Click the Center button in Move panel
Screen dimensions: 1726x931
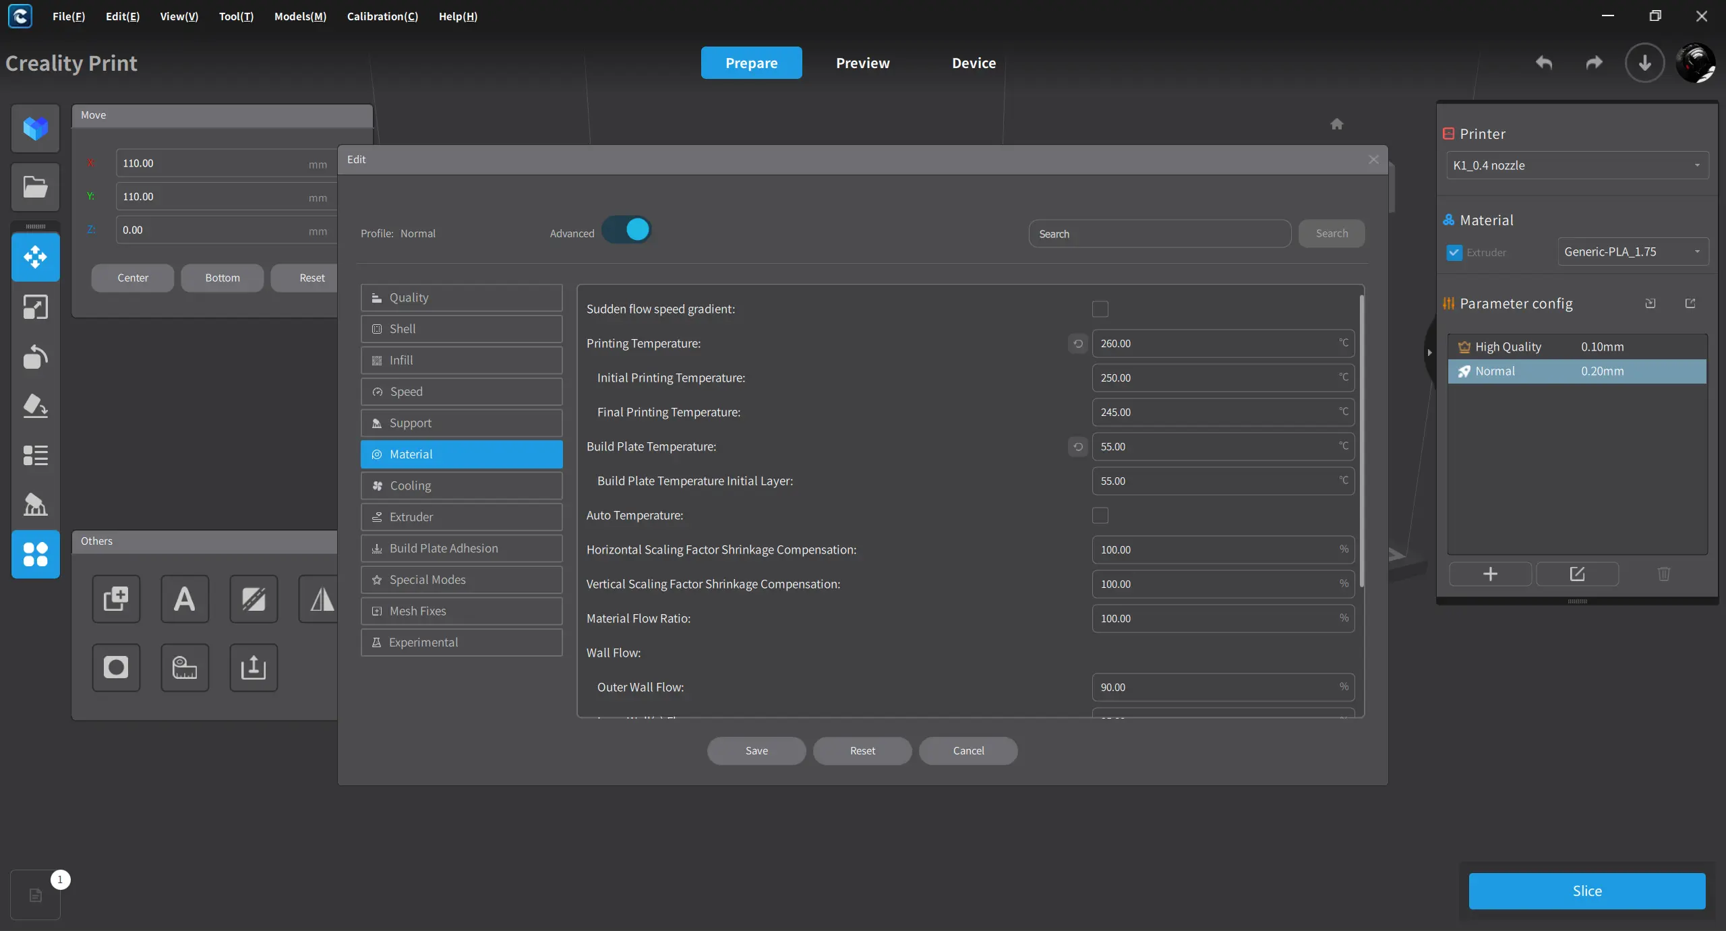pyautogui.click(x=133, y=278)
